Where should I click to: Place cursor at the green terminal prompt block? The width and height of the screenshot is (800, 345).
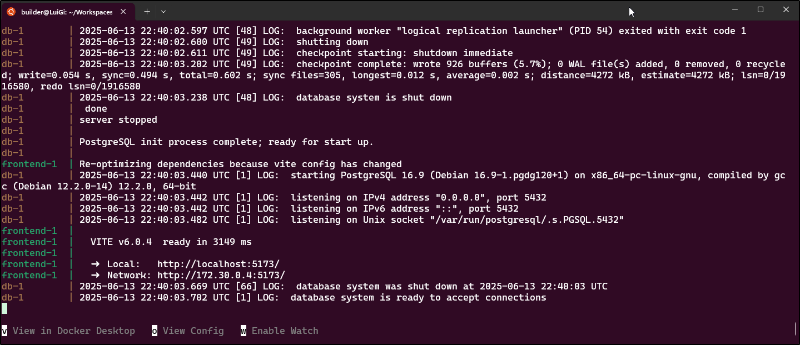coord(4,308)
